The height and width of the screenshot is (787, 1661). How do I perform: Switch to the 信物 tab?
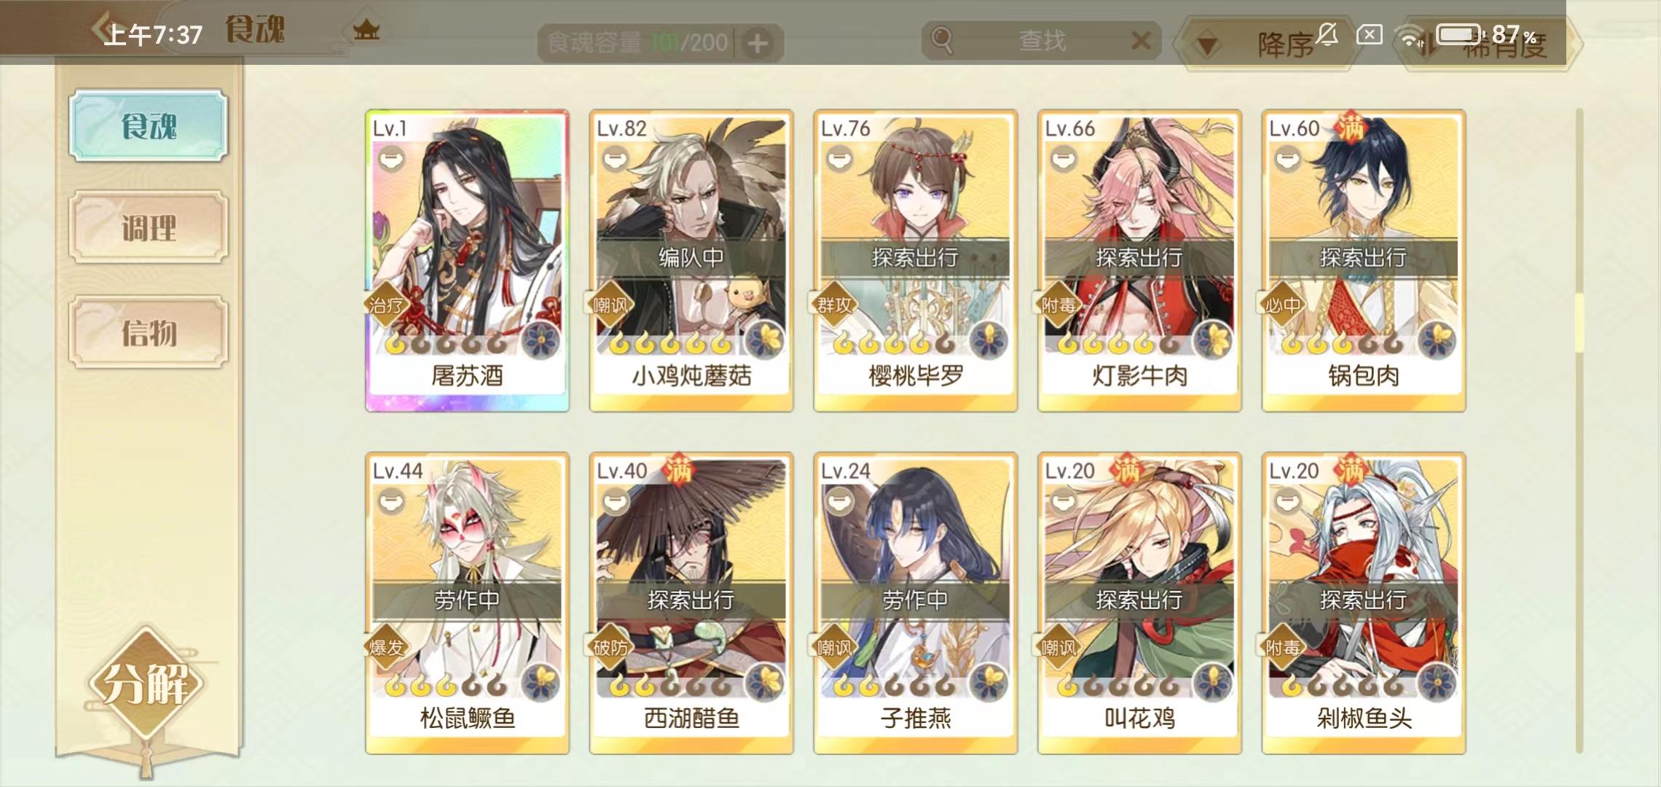(x=149, y=332)
